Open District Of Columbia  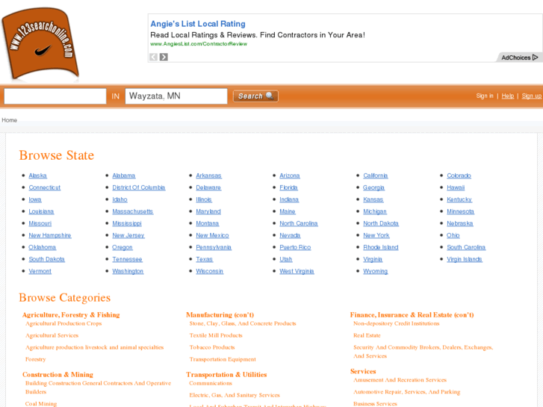138,187
